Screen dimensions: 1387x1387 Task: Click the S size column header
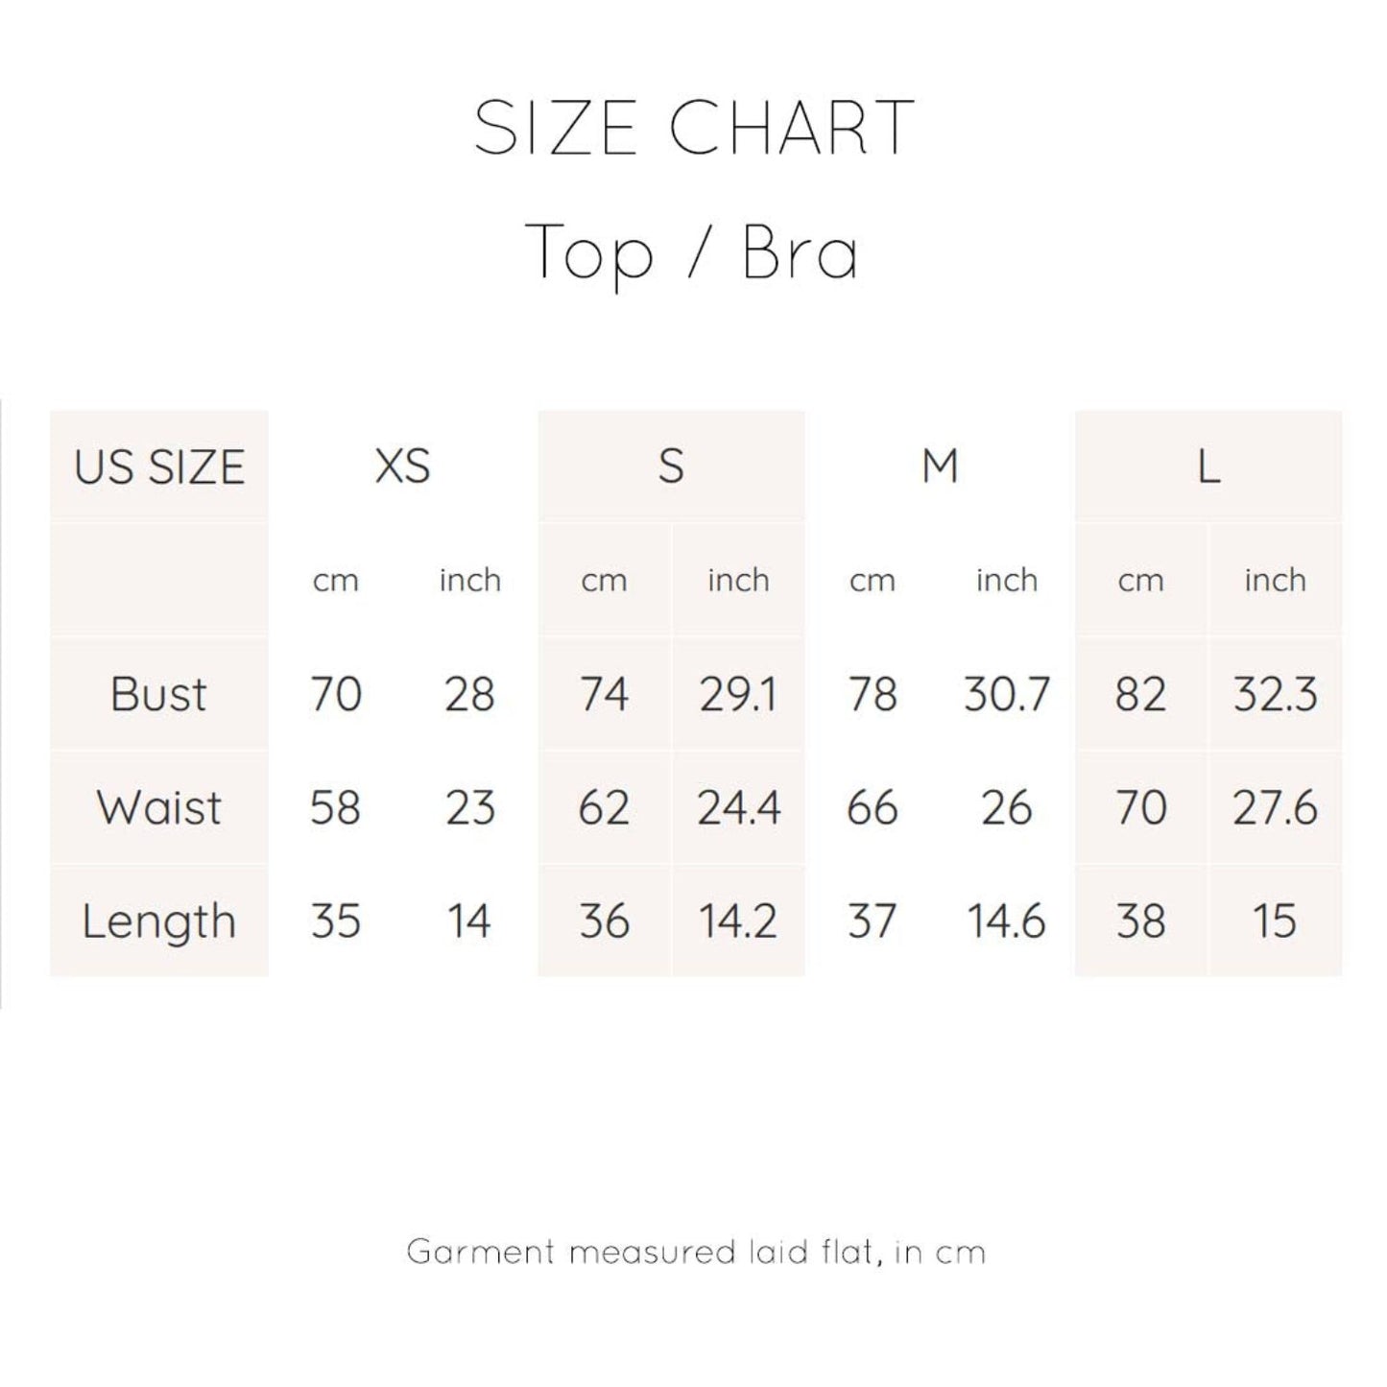[671, 466]
